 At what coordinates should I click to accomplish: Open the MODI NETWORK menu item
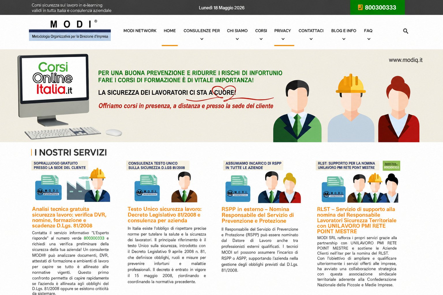pos(140,31)
